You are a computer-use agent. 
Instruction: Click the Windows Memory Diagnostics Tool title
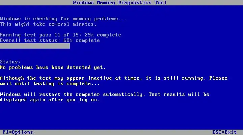coord(119,3)
